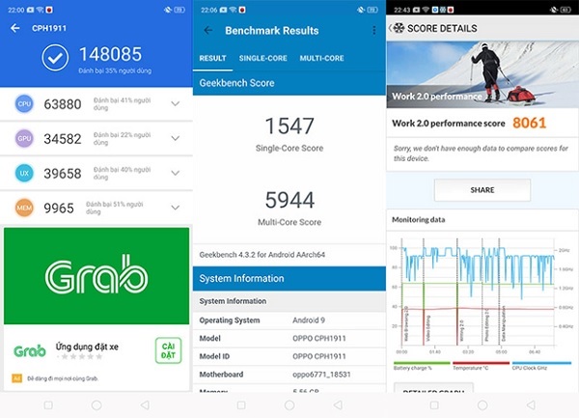The height and width of the screenshot is (418, 579).
Task: Switch to the RESULT tab
Action: (x=212, y=58)
